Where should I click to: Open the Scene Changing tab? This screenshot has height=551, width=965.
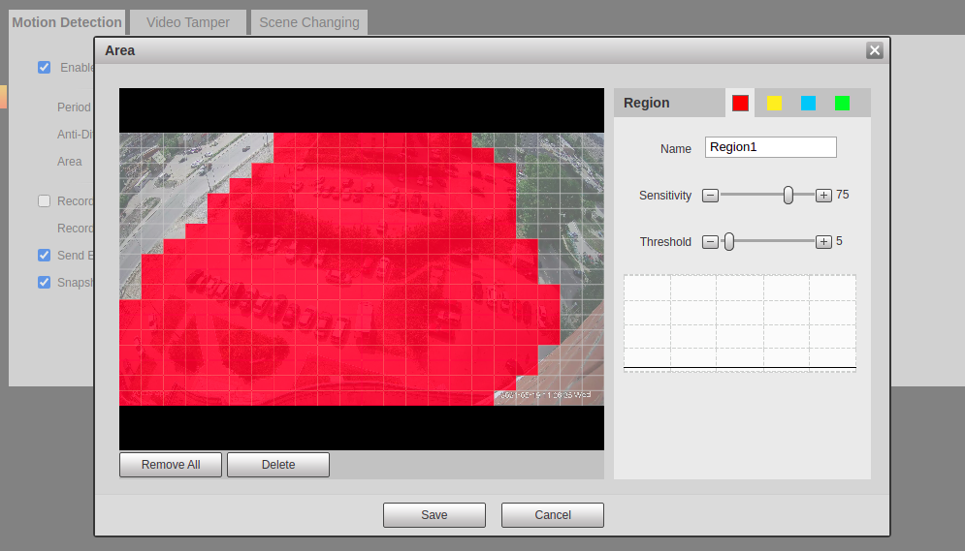tap(309, 22)
